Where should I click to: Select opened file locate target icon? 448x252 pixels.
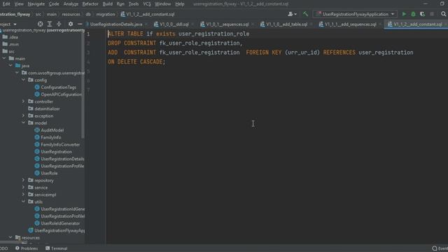coord(41,24)
